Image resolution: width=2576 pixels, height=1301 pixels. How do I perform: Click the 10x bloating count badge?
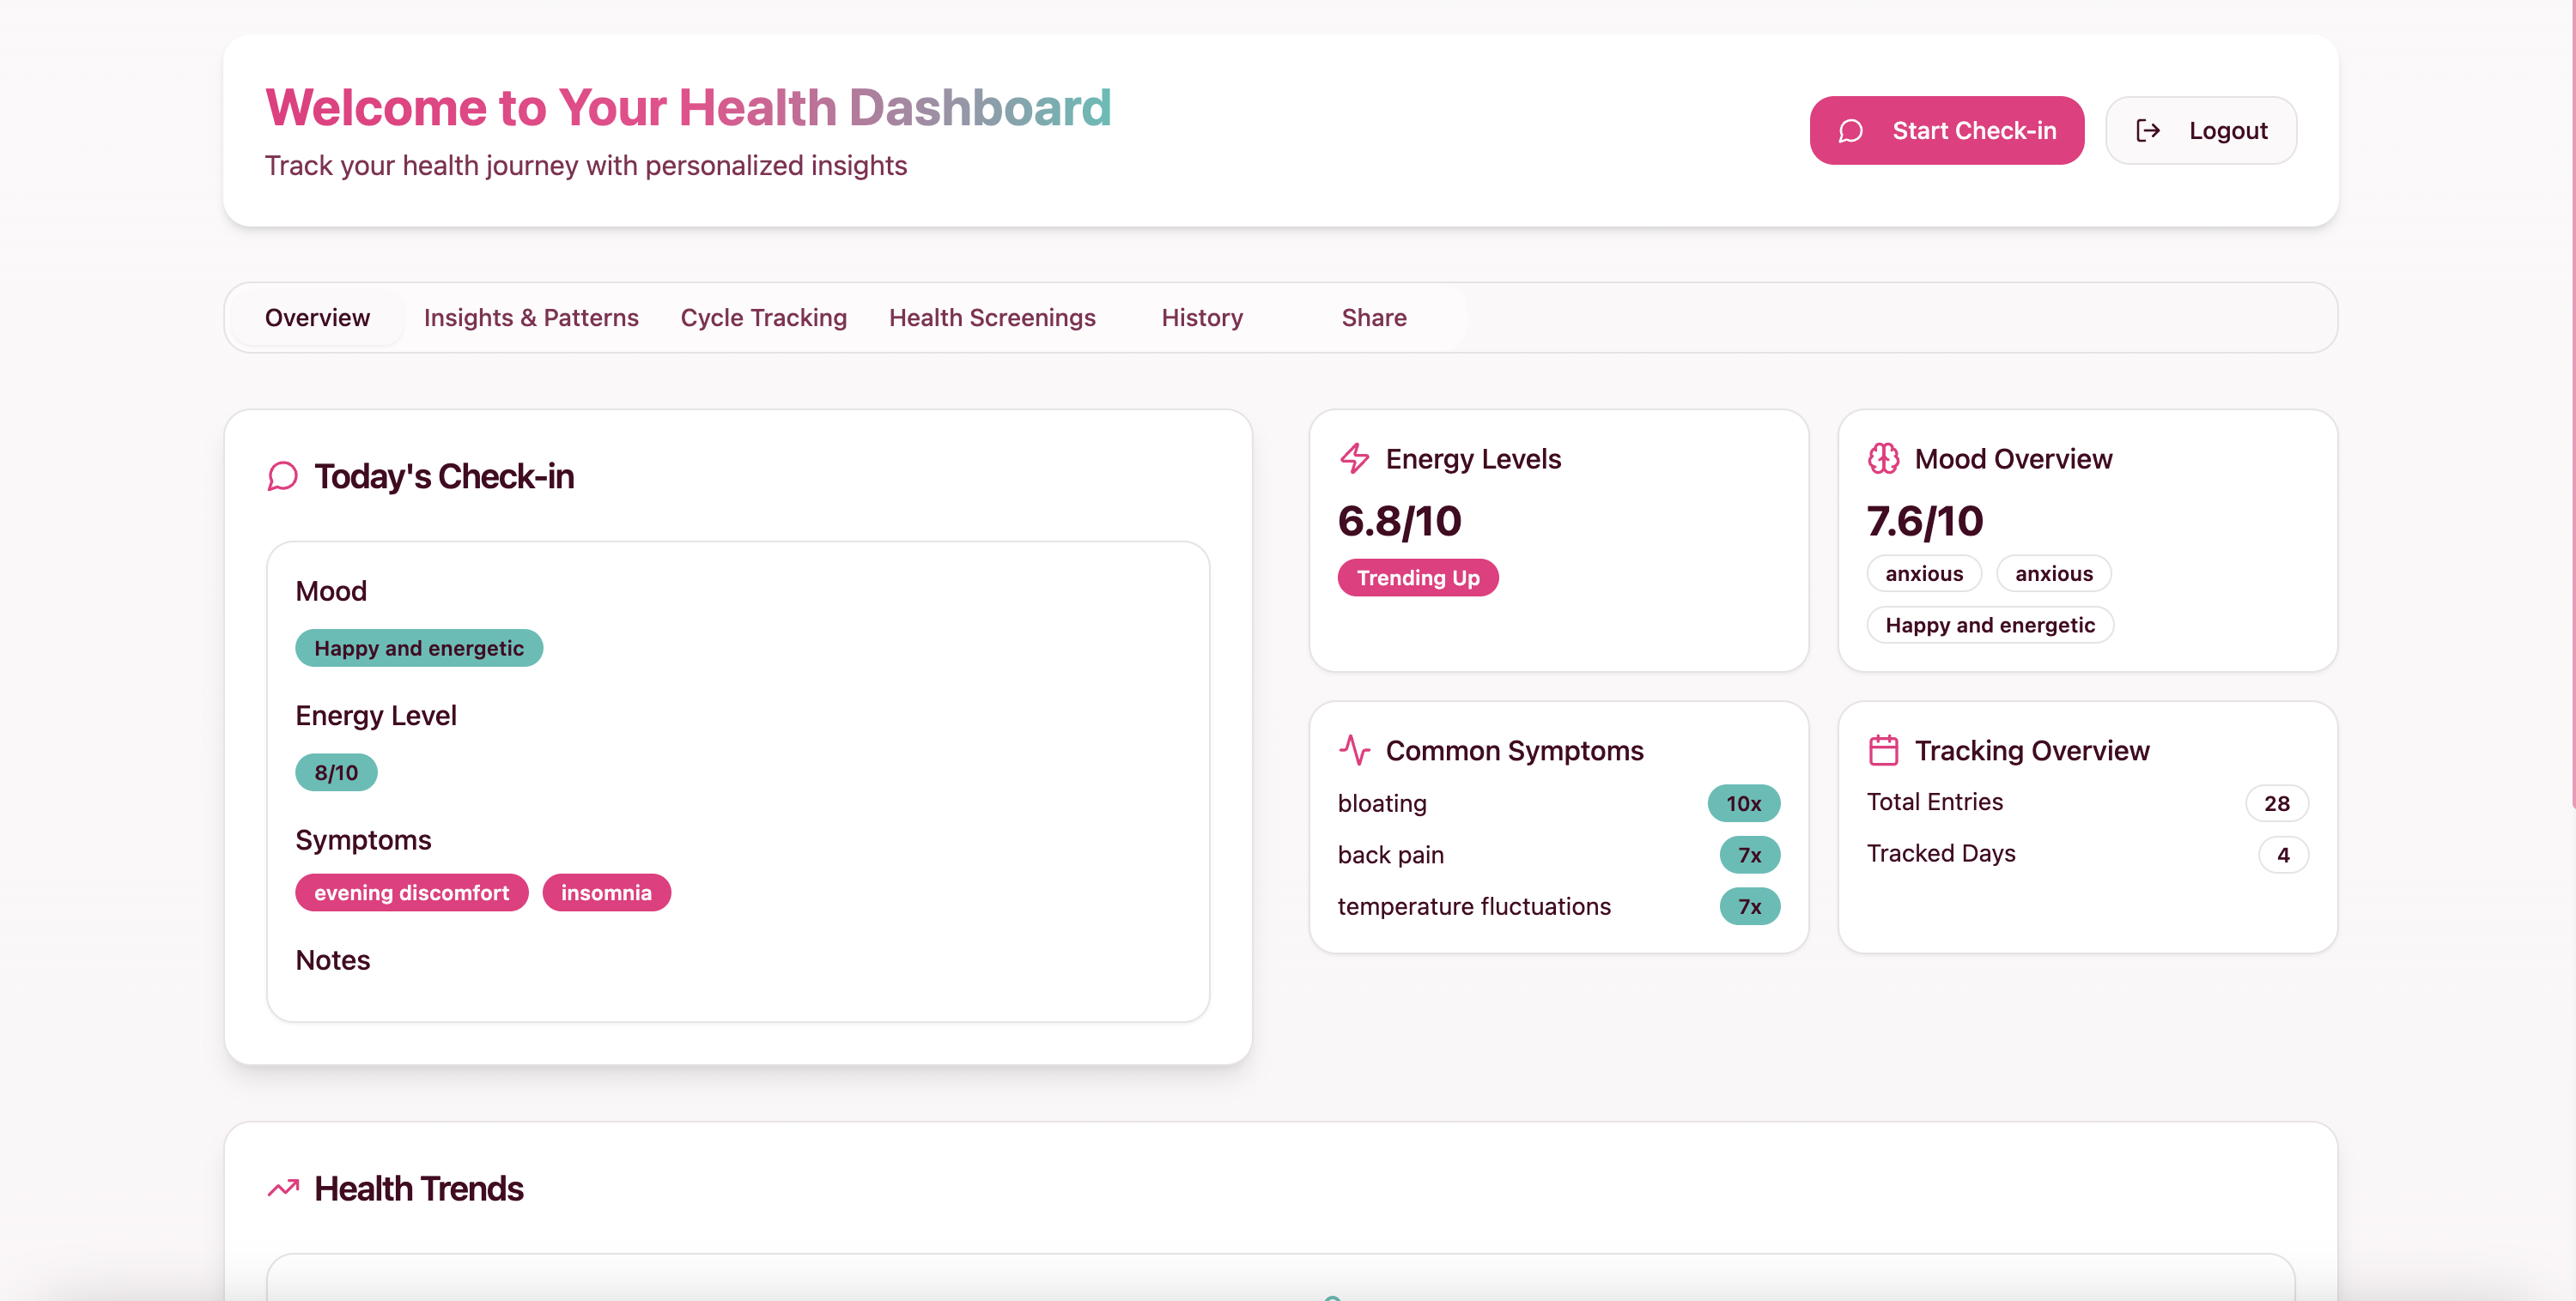[x=1742, y=803]
